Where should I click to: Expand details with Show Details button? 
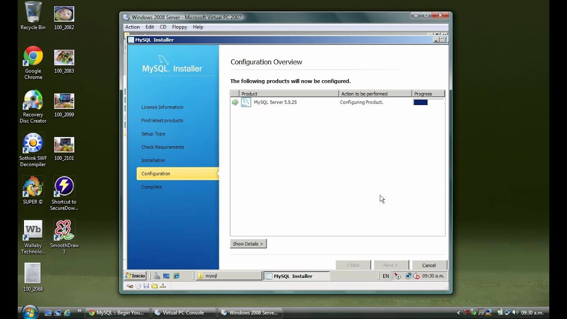point(248,244)
